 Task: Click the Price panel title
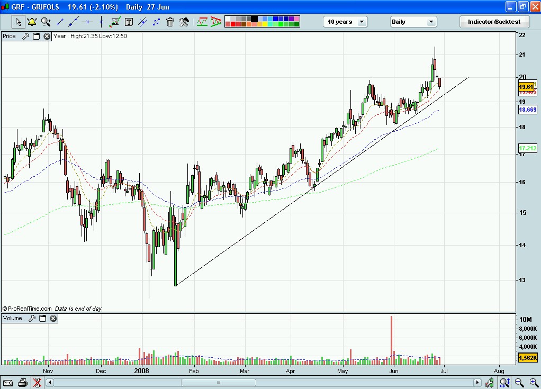click(10, 36)
